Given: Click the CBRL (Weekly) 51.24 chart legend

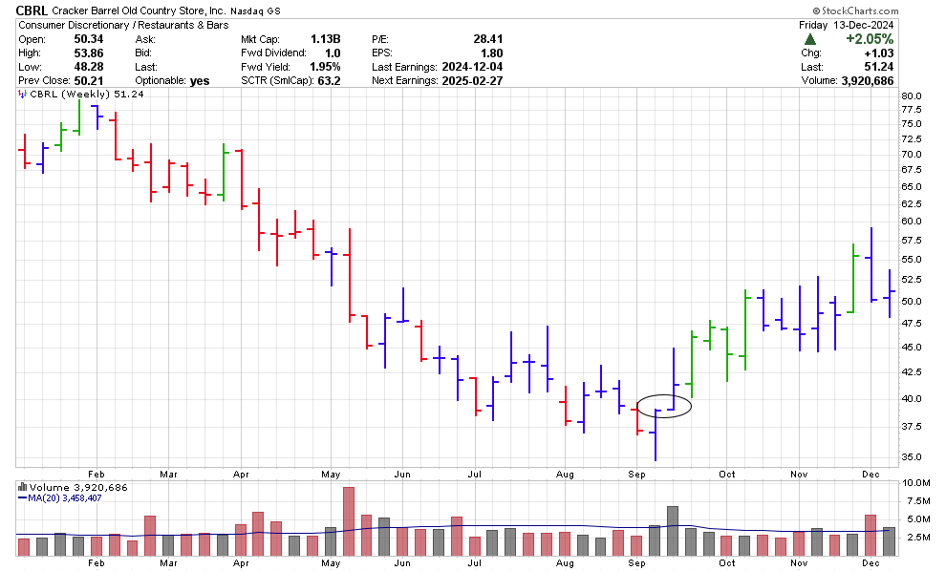Looking at the screenshot, I should click(86, 95).
